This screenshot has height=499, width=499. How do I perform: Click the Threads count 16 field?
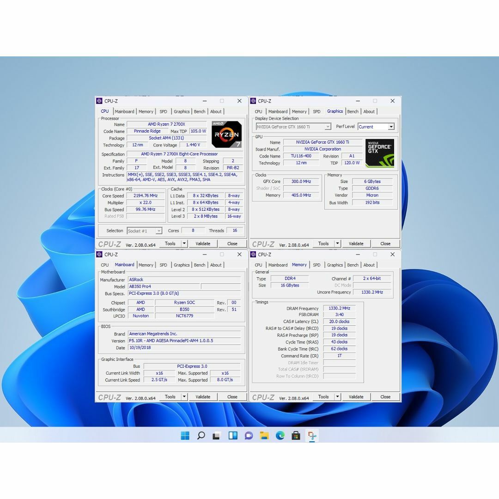[x=235, y=231]
